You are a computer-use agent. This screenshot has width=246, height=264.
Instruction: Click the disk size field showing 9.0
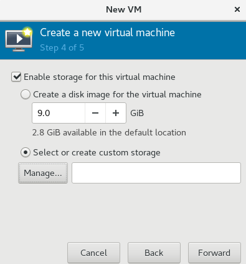[x=59, y=113]
